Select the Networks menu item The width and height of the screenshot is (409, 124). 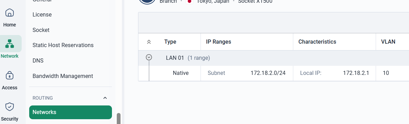[70, 112]
